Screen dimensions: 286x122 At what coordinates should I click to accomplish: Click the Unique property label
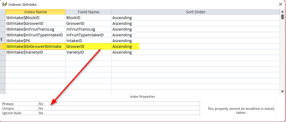coord(20,108)
